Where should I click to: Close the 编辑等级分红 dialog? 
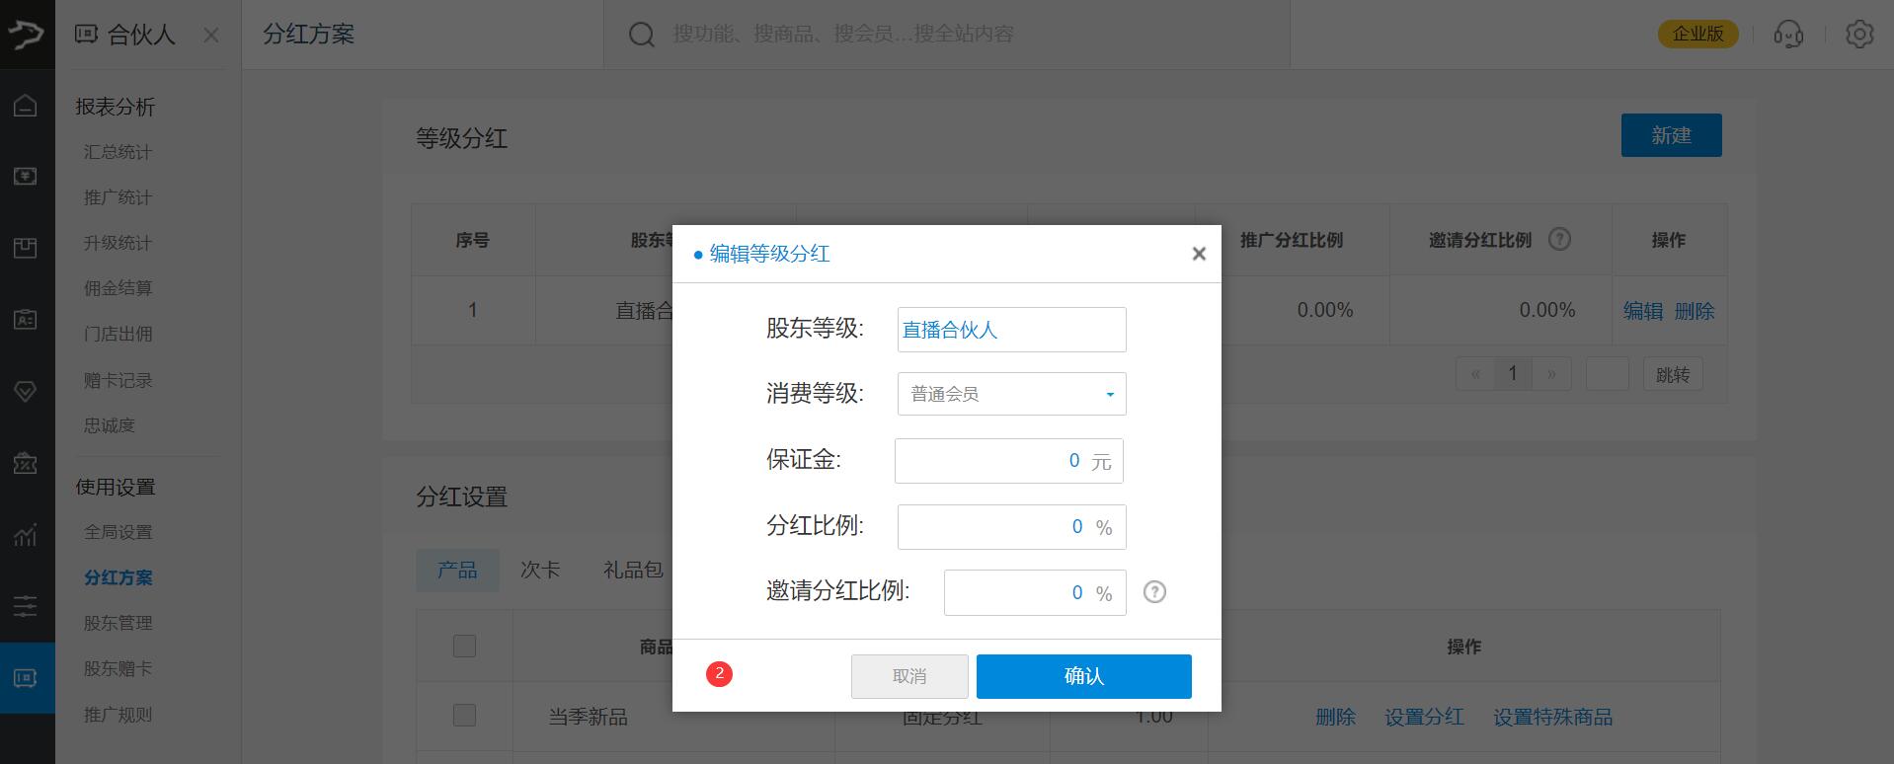pyautogui.click(x=1199, y=254)
